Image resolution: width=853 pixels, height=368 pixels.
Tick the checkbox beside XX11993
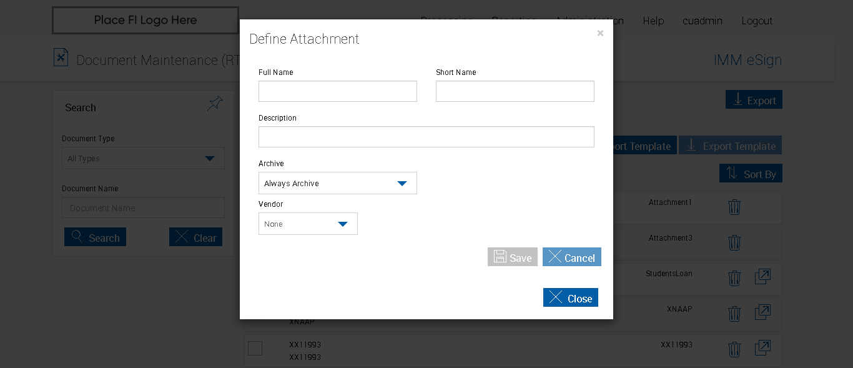255,349
